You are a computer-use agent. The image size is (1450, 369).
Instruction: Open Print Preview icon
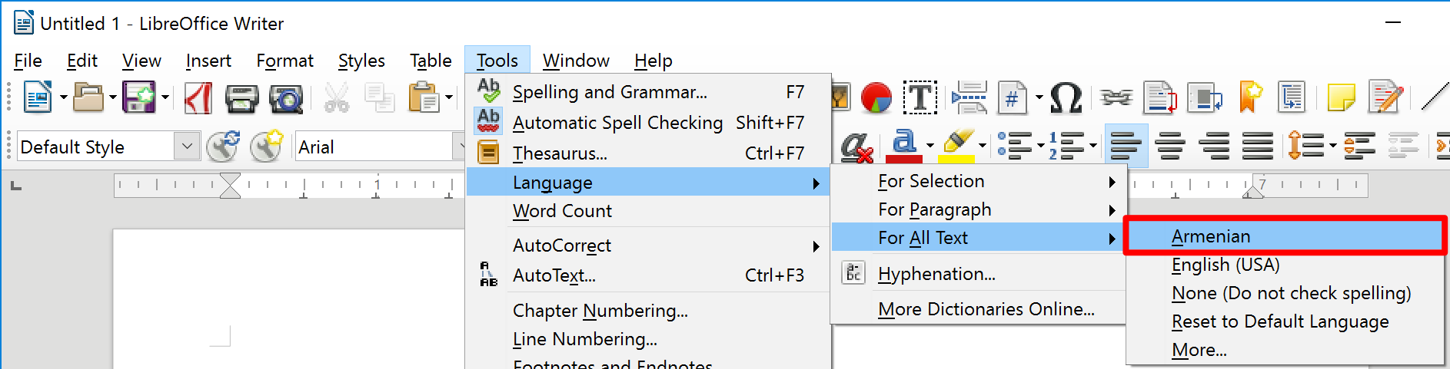click(x=286, y=98)
